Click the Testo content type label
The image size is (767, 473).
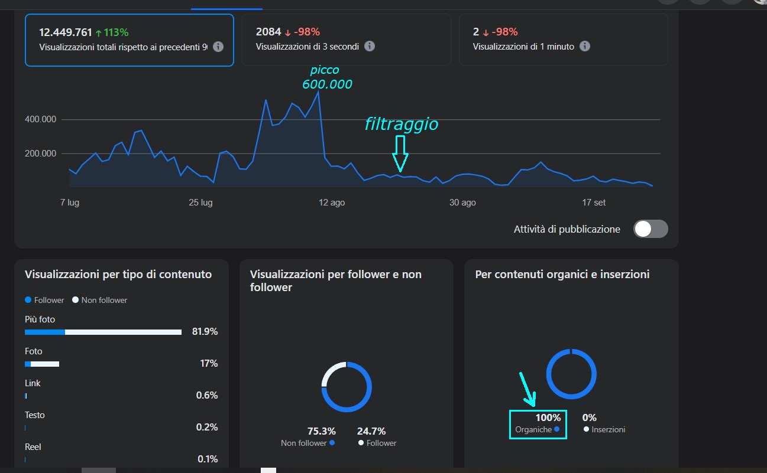point(35,415)
